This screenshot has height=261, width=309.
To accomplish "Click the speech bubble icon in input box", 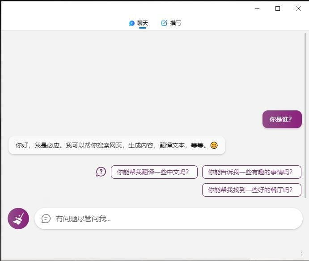I will pyautogui.click(x=46, y=219).
